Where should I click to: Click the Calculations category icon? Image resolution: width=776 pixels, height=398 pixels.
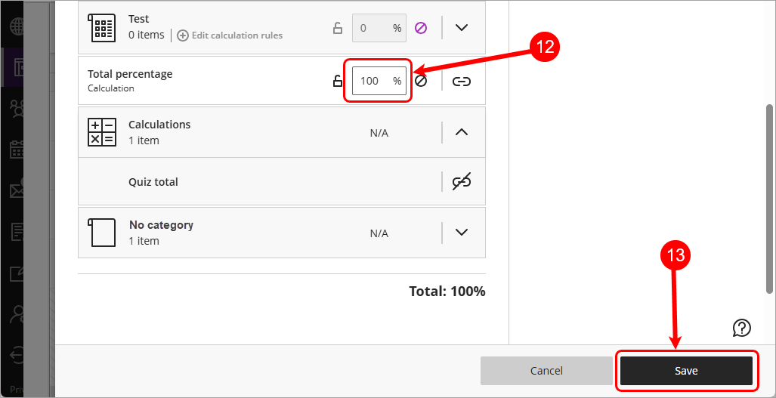(102, 132)
